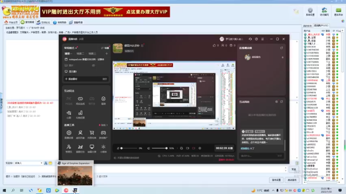The height and width of the screenshot is (194, 346).
Task: Click the user list vertical scrollbar
Action: point(343,103)
